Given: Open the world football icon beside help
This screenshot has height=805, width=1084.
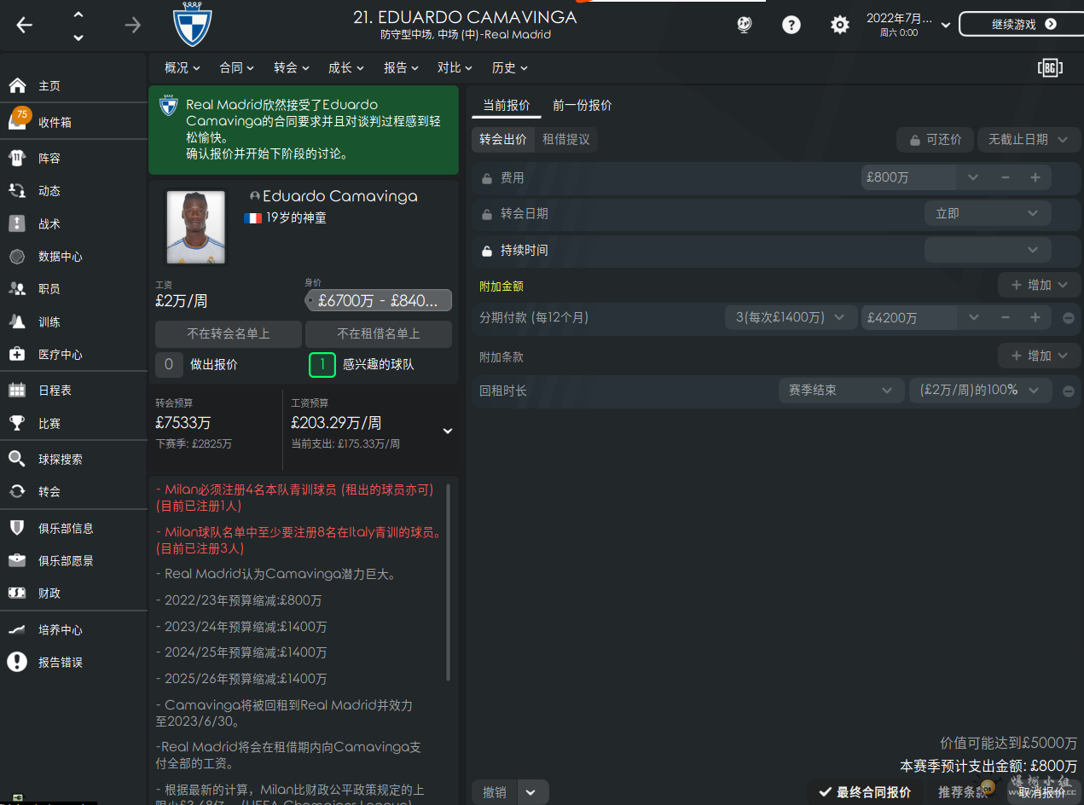Looking at the screenshot, I should click(744, 25).
